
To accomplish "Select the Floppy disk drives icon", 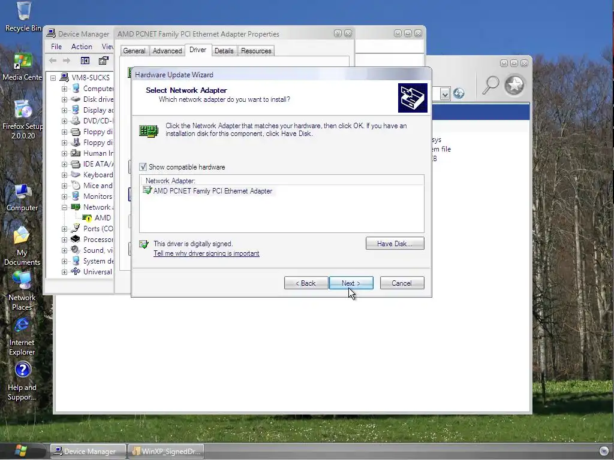I will 75,143.
